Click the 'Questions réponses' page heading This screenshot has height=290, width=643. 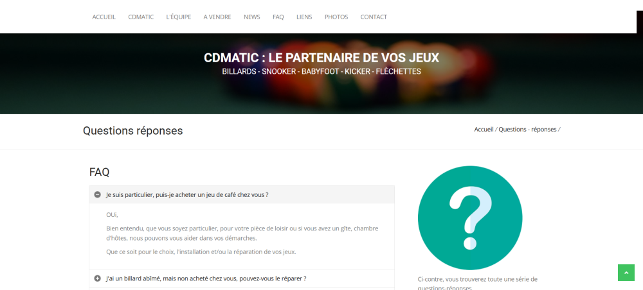coord(133,131)
